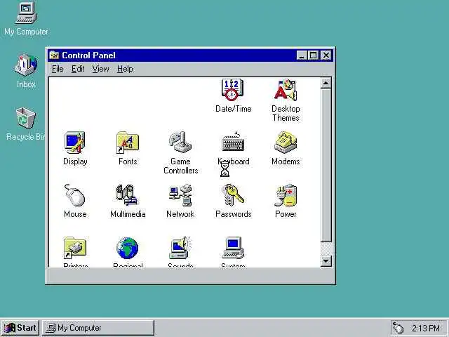Open the Power management icon

(286, 195)
